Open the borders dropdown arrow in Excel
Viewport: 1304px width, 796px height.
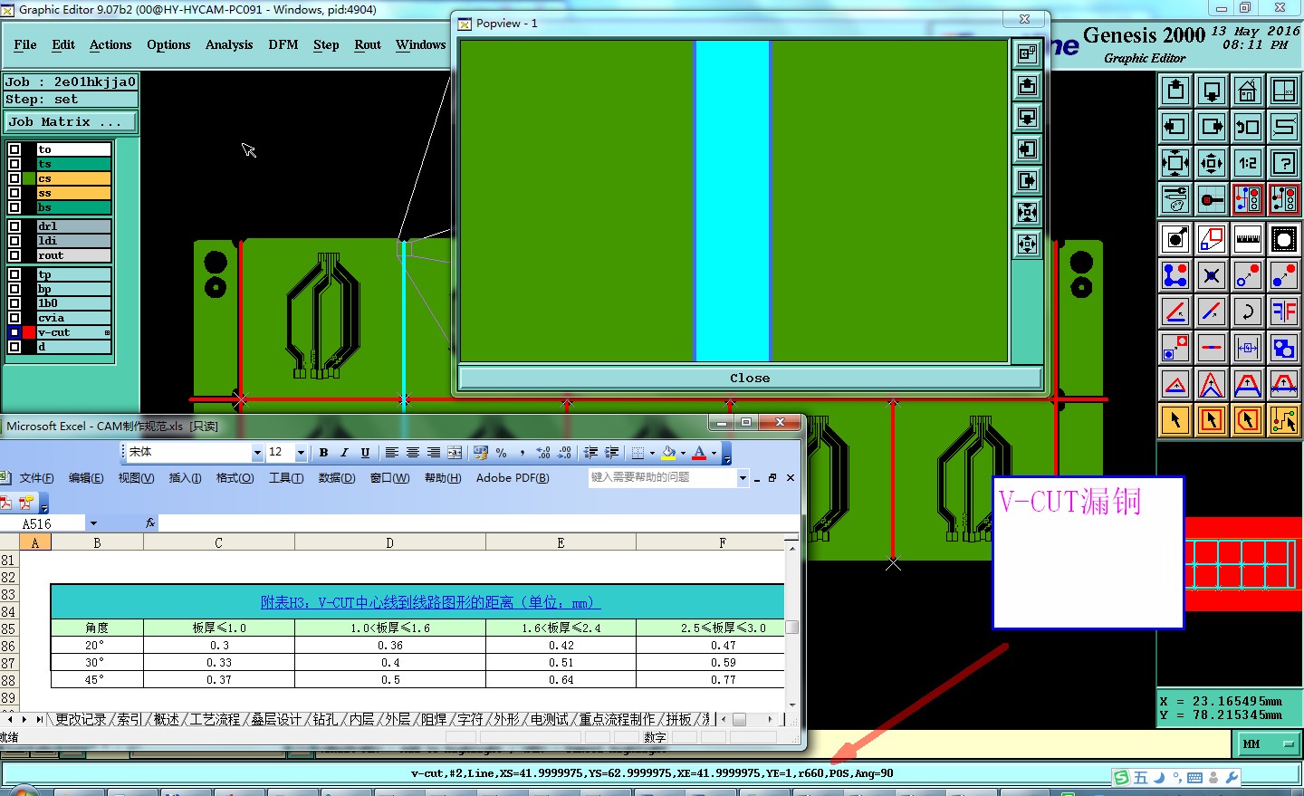(x=652, y=452)
